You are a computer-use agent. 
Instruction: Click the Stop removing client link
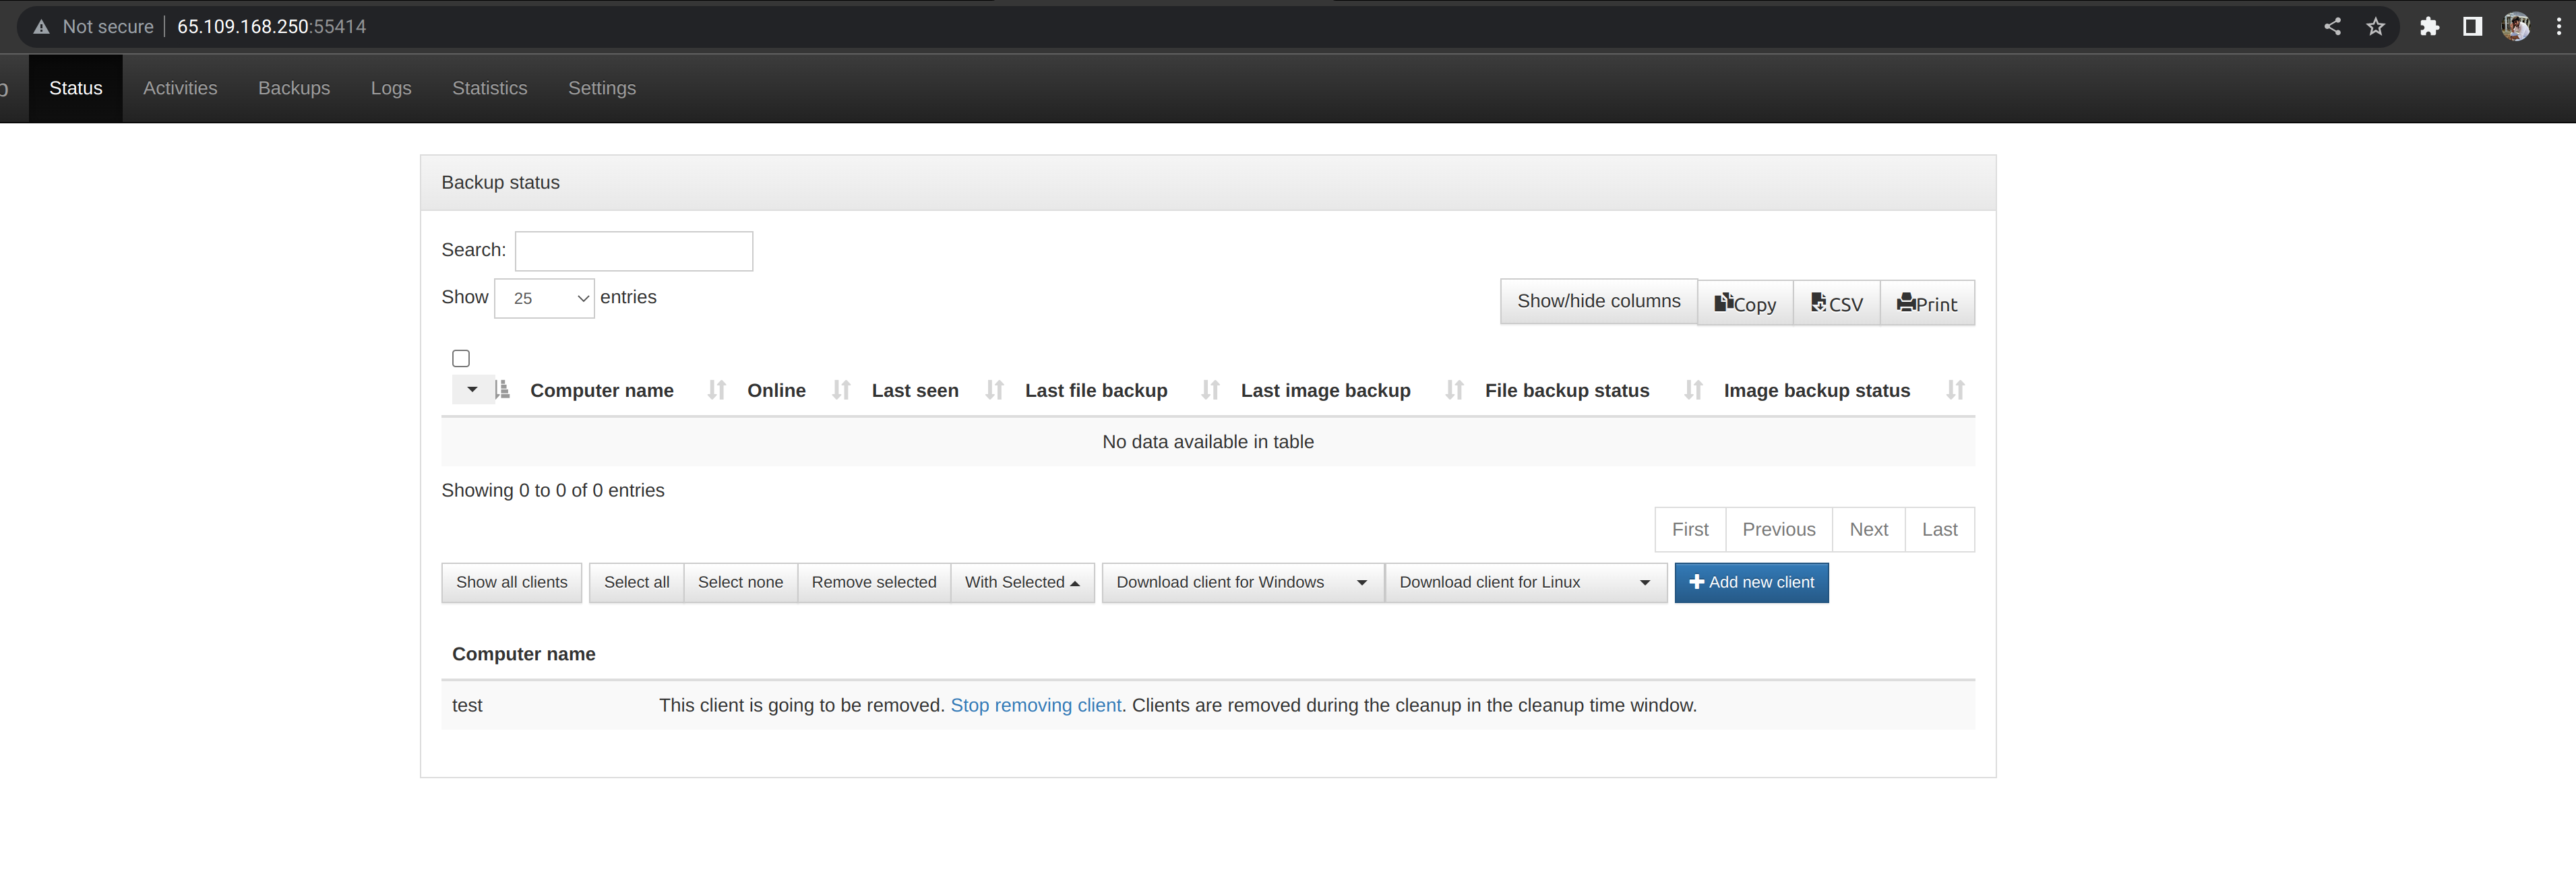(x=1035, y=705)
